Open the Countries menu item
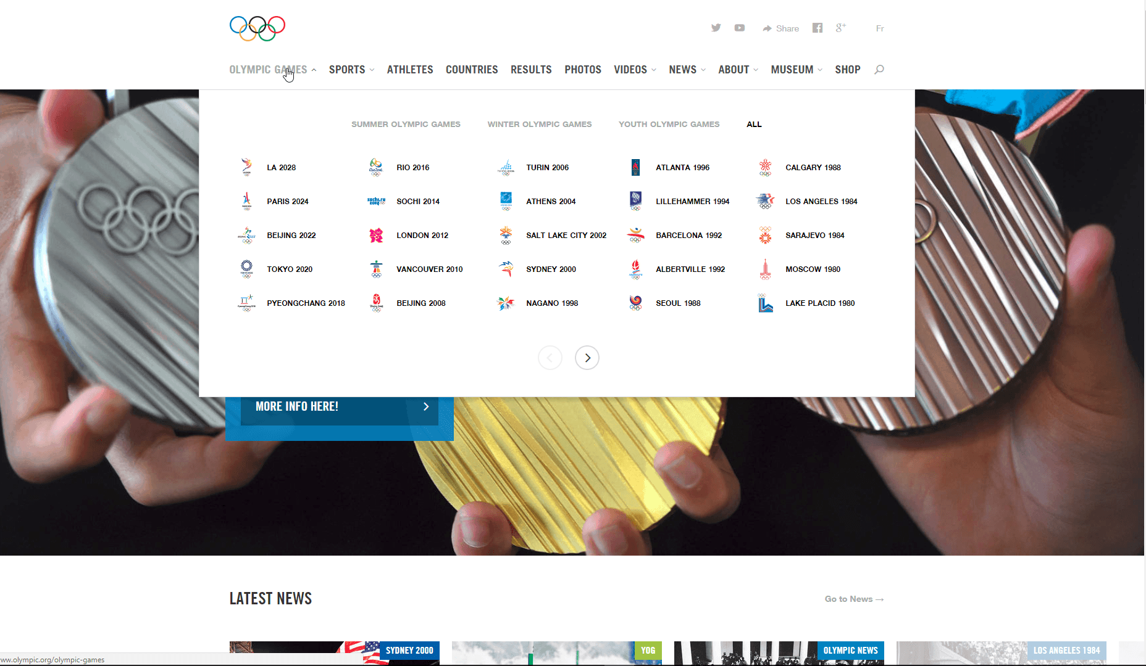This screenshot has width=1146, height=666. pos(472,70)
